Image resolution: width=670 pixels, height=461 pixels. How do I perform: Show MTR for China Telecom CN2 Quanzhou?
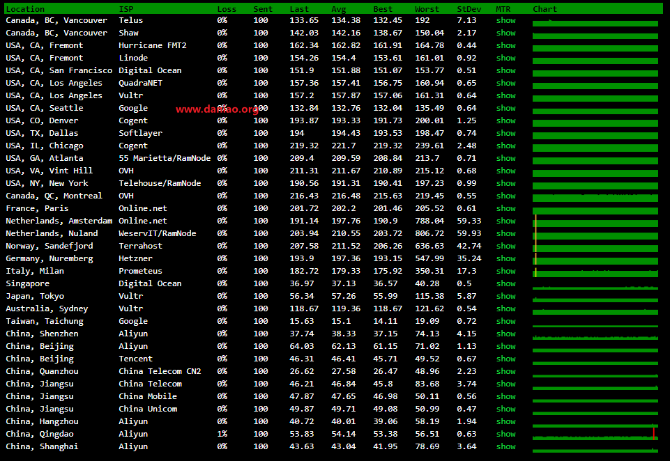tap(505, 372)
